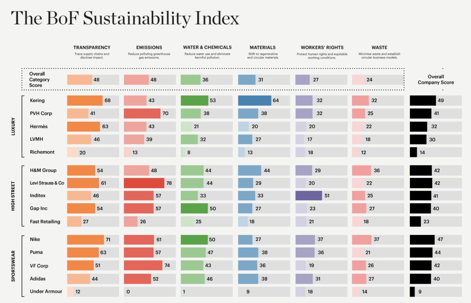Viewport: 471px width, 303px height.
Task: Select the Richemont row label
Action: [42, 152]
